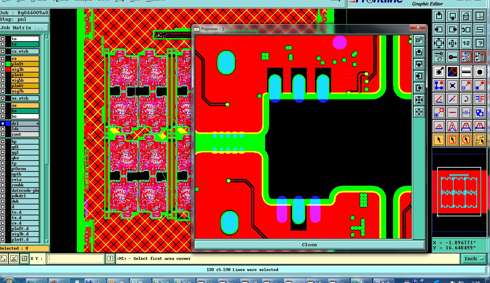Open the tools and palette settings icon
Viewport: 490px width, 283px height.
[x=439, y=57]
